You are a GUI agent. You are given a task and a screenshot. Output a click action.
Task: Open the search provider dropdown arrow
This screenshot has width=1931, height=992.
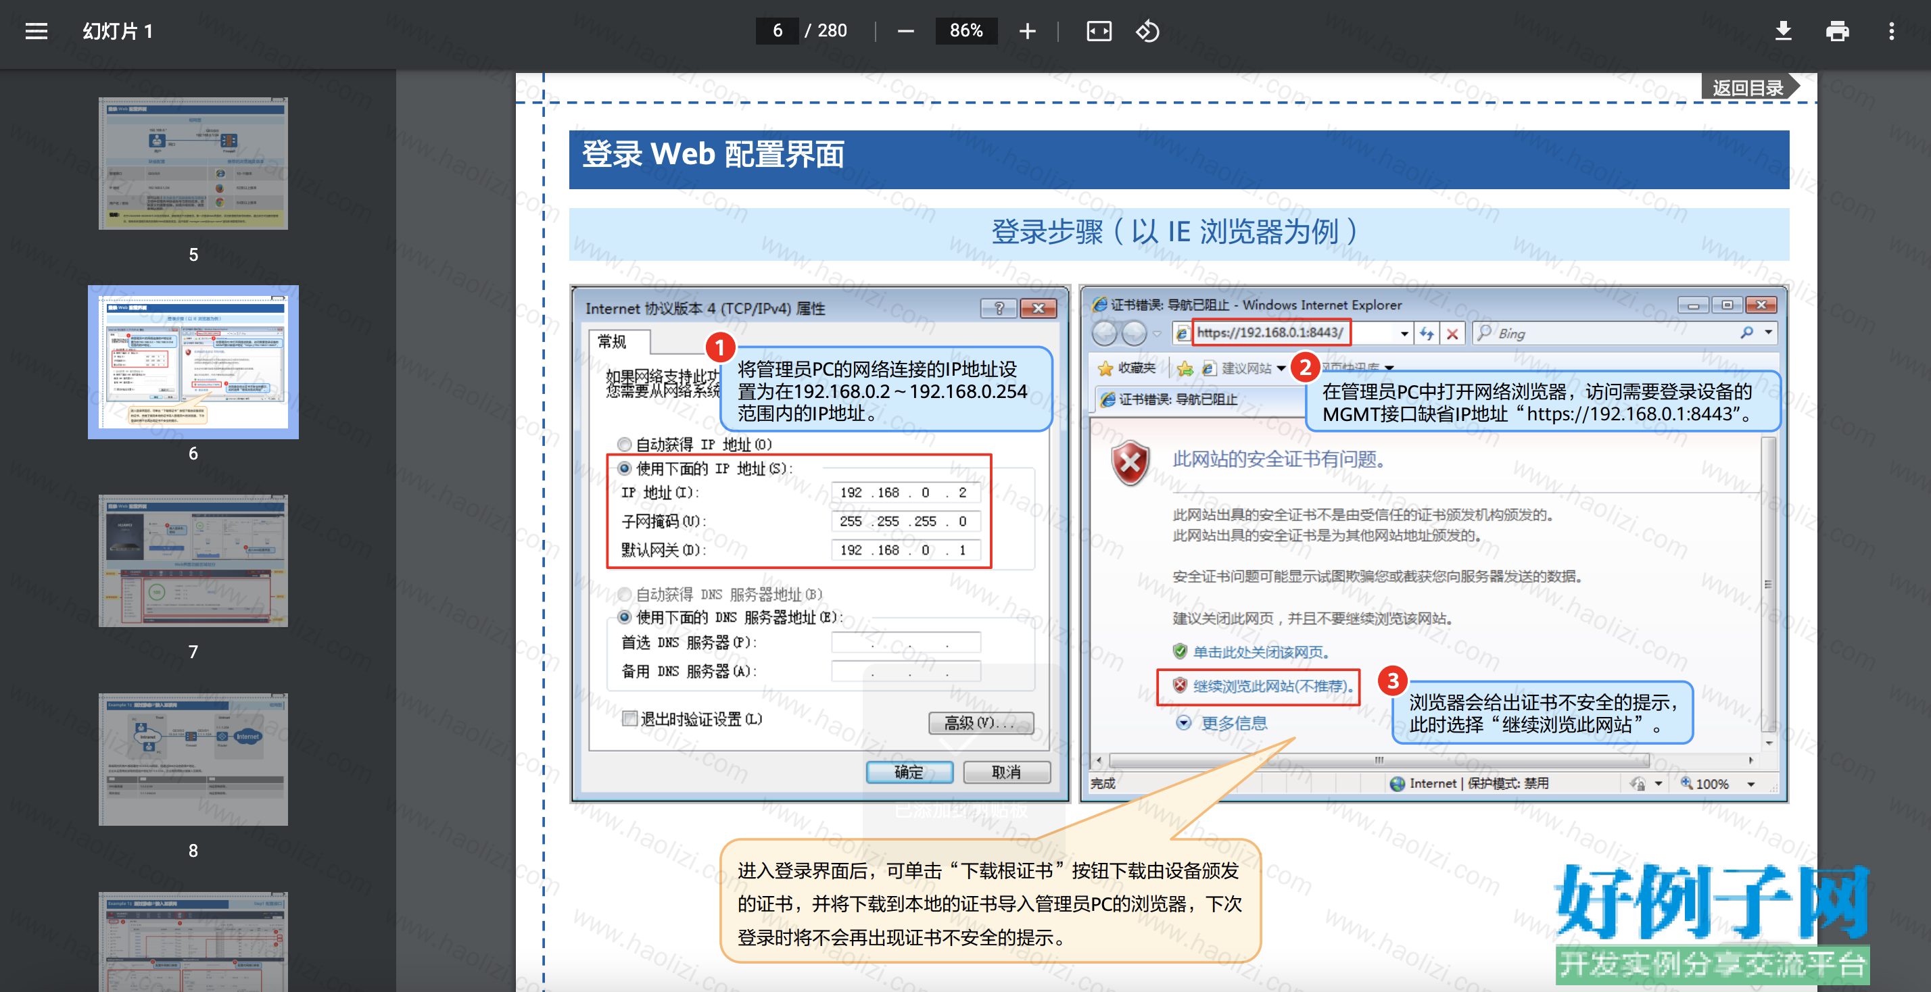1768,332
